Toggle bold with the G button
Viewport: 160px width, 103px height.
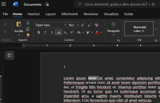[39, 32]
